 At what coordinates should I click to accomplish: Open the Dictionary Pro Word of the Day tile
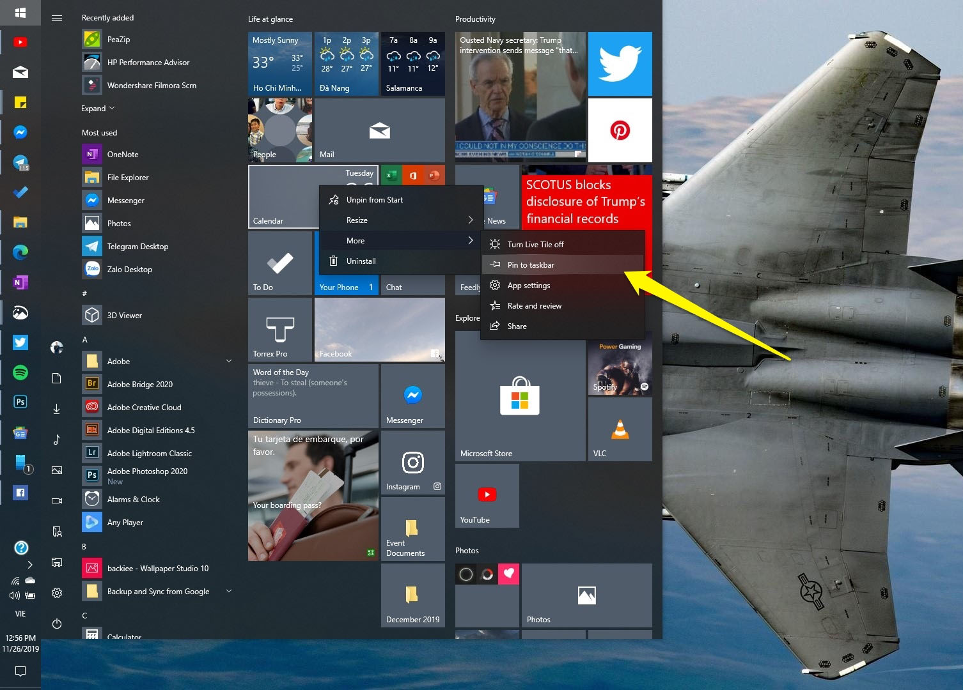[313, 396]
